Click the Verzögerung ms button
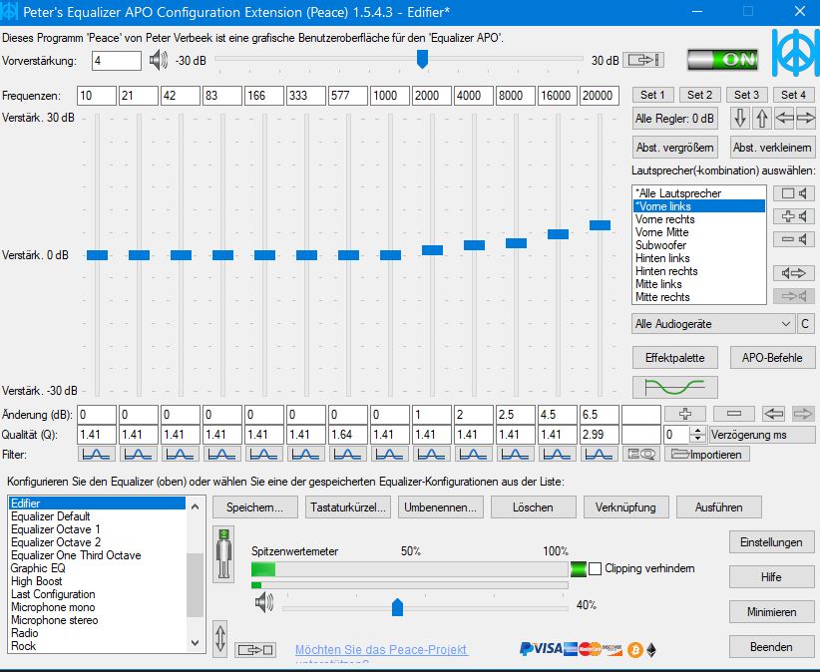820x672 pixels. pyautogui.click(x=762, y=435)
